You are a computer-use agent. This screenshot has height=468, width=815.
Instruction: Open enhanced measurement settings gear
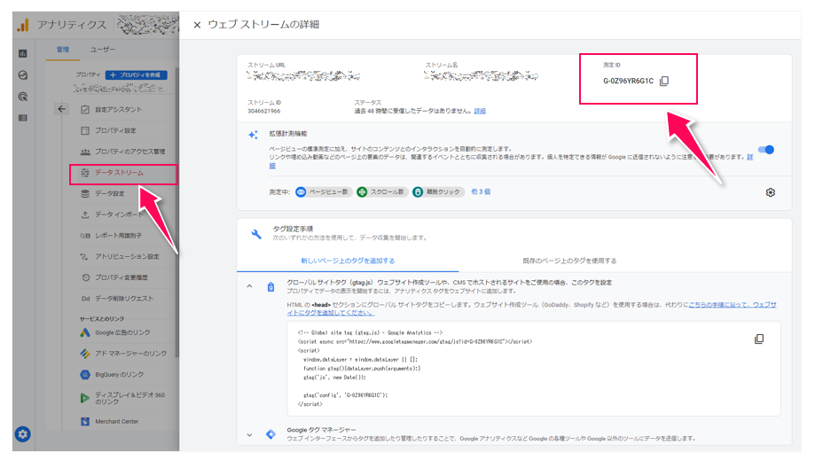770,192
